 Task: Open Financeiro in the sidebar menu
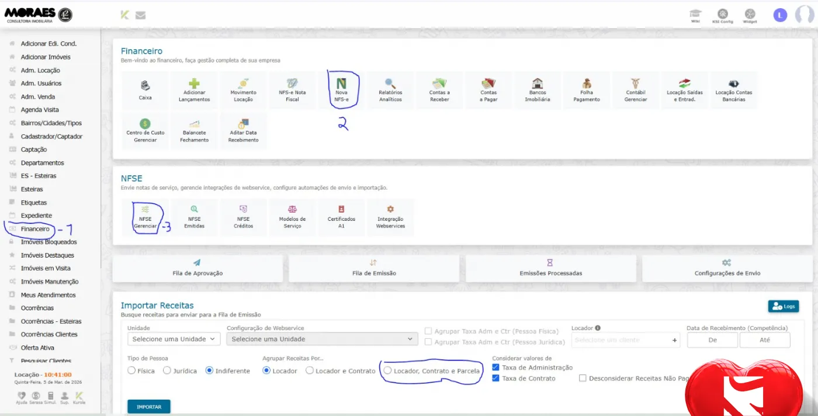pyautogui.click(x=35, y=229)
